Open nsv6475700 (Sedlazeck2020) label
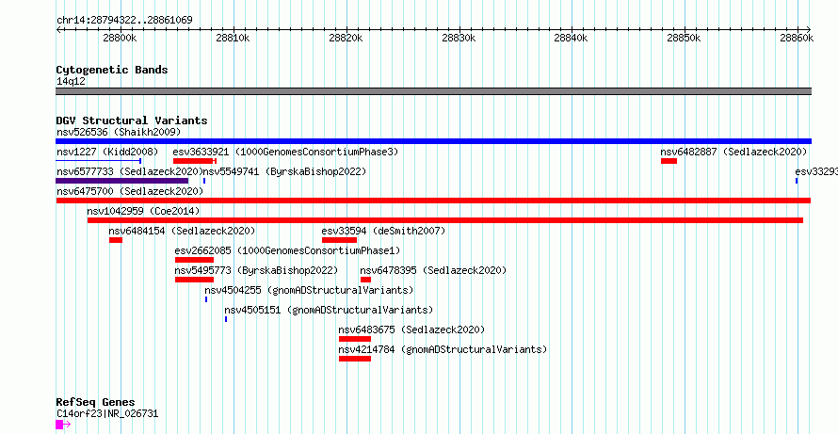 (x=129, y=191)
